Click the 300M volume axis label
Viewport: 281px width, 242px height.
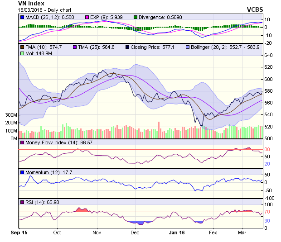click(11, 115)
